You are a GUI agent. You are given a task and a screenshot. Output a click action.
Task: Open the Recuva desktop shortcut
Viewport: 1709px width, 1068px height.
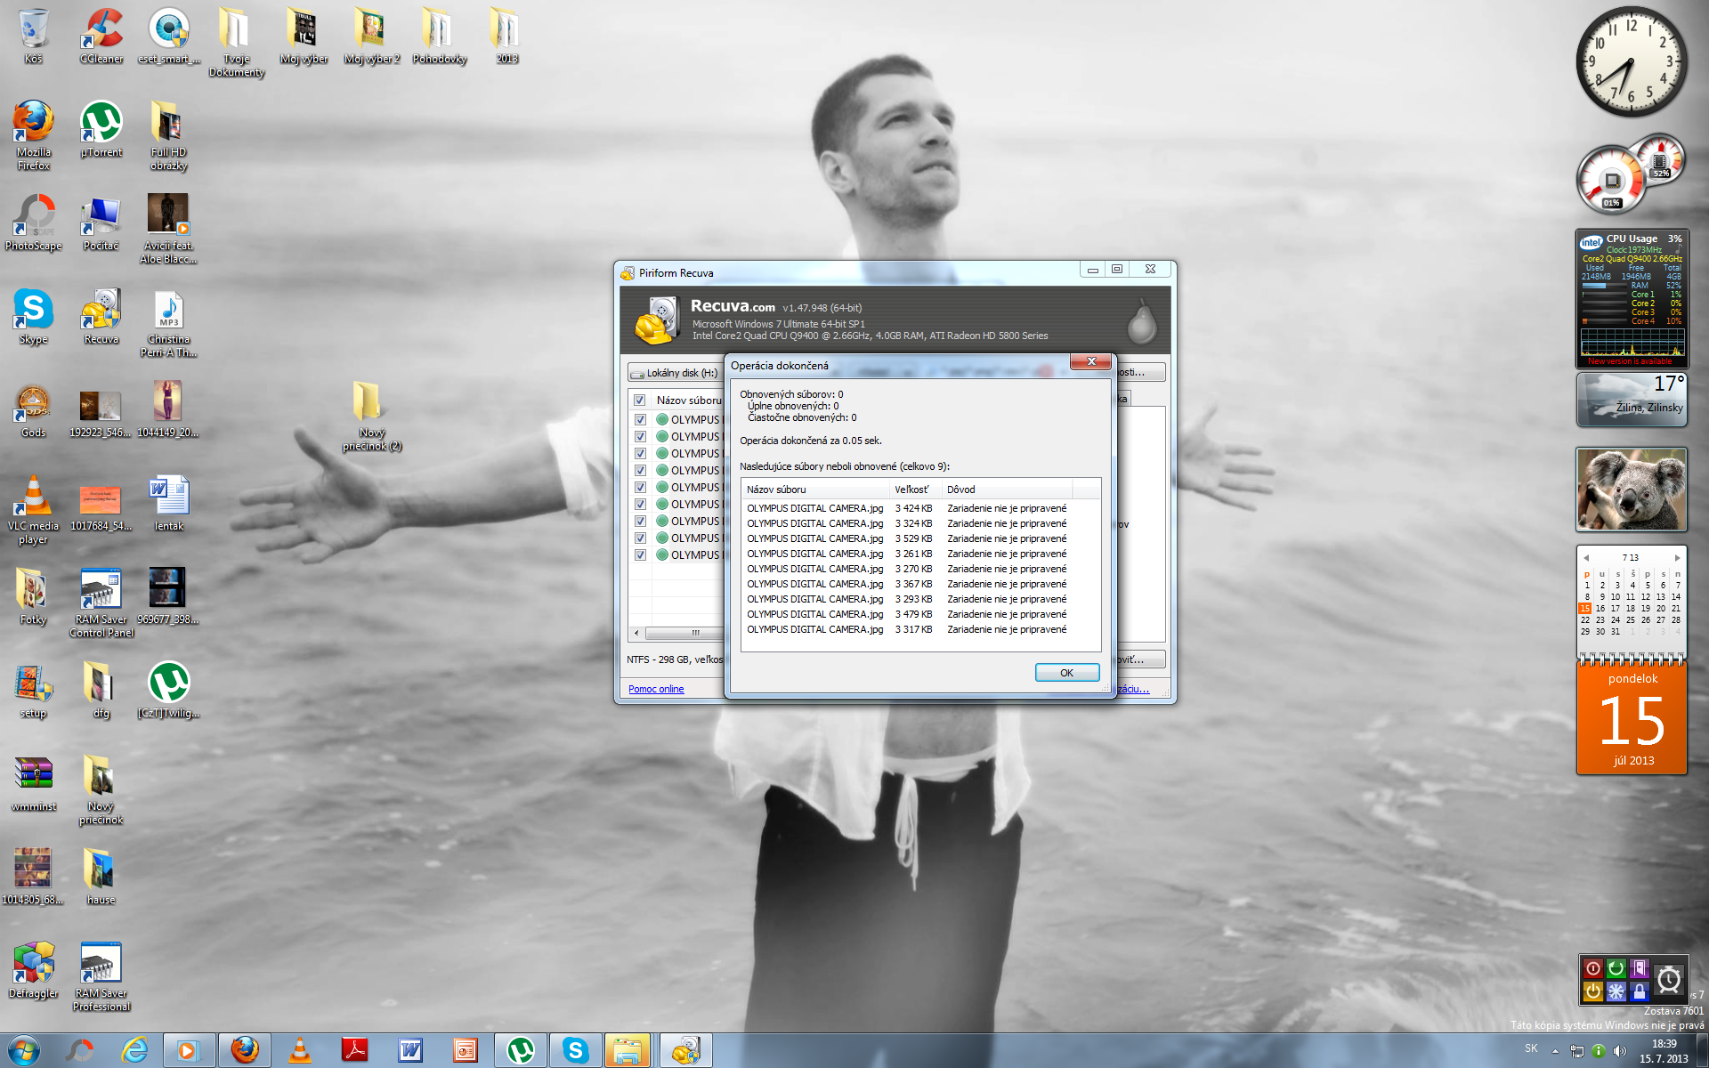click(101, 313)
